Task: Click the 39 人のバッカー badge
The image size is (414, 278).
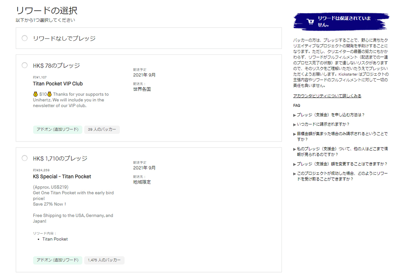Action: [x=102, y=130]
